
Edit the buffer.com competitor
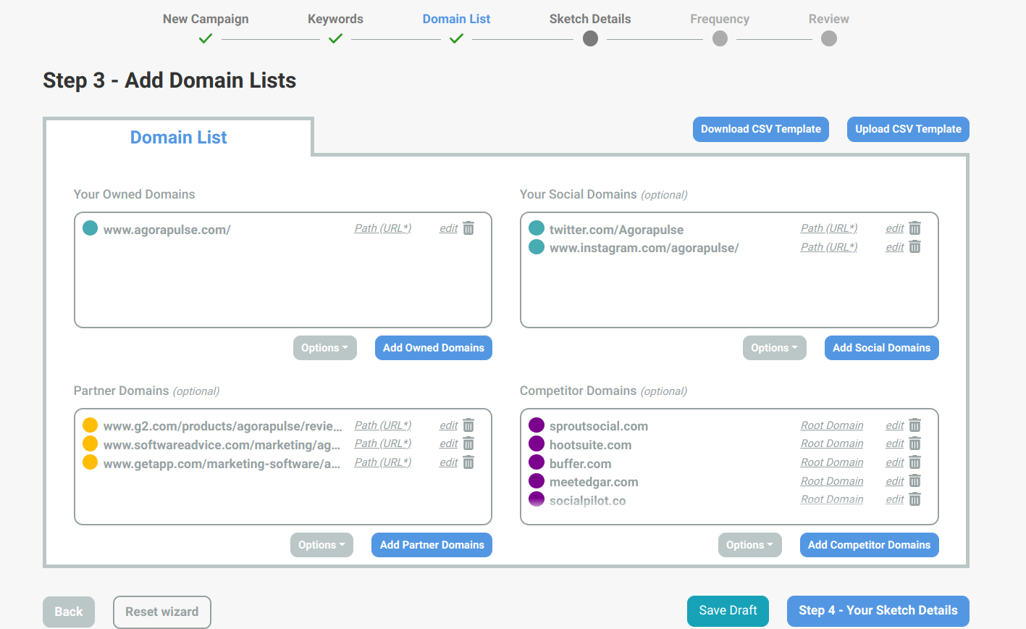(894, 462)
